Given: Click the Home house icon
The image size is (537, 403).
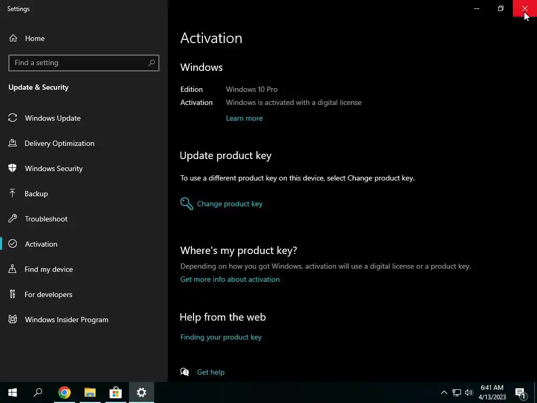Looking at the screenshot, I should [13, 38].
